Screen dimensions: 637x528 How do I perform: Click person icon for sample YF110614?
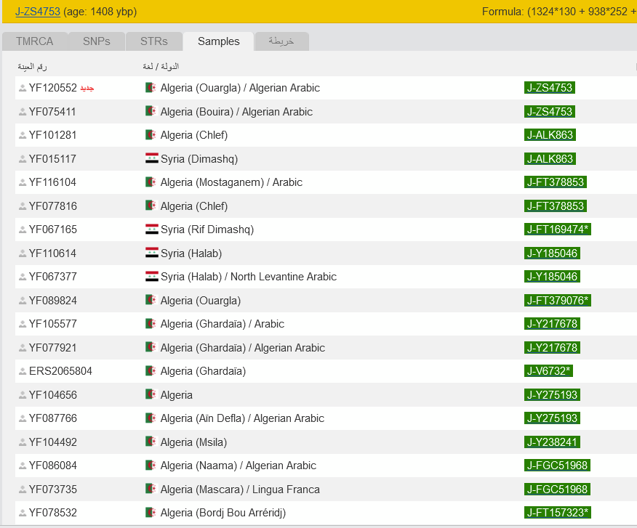click(x=23, y=253)
